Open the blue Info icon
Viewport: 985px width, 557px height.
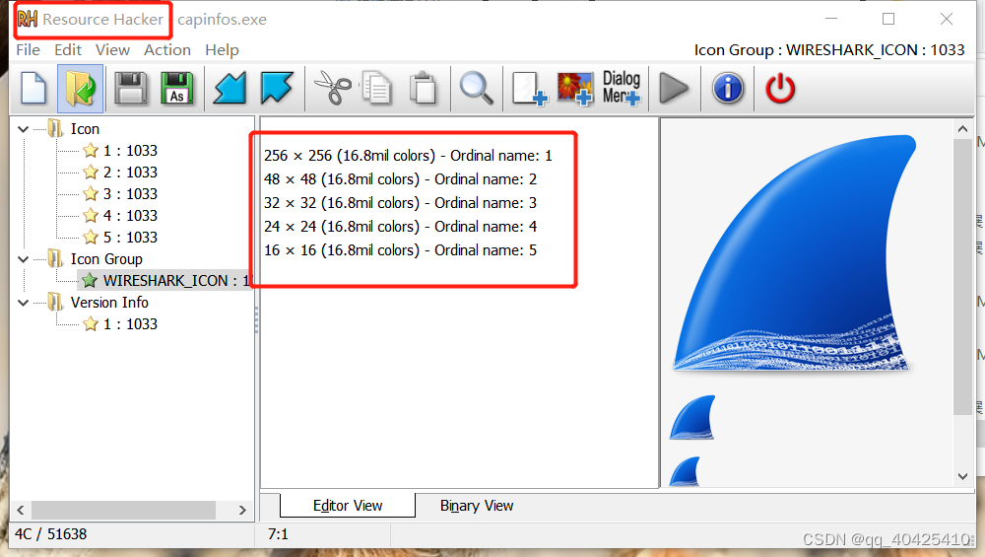pyautogui.click(x=728, y=88)
